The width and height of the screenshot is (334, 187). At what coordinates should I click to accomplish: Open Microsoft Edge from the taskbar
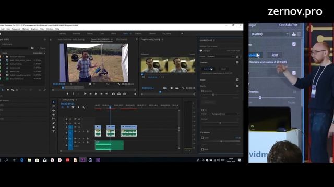tap(22, 160)
